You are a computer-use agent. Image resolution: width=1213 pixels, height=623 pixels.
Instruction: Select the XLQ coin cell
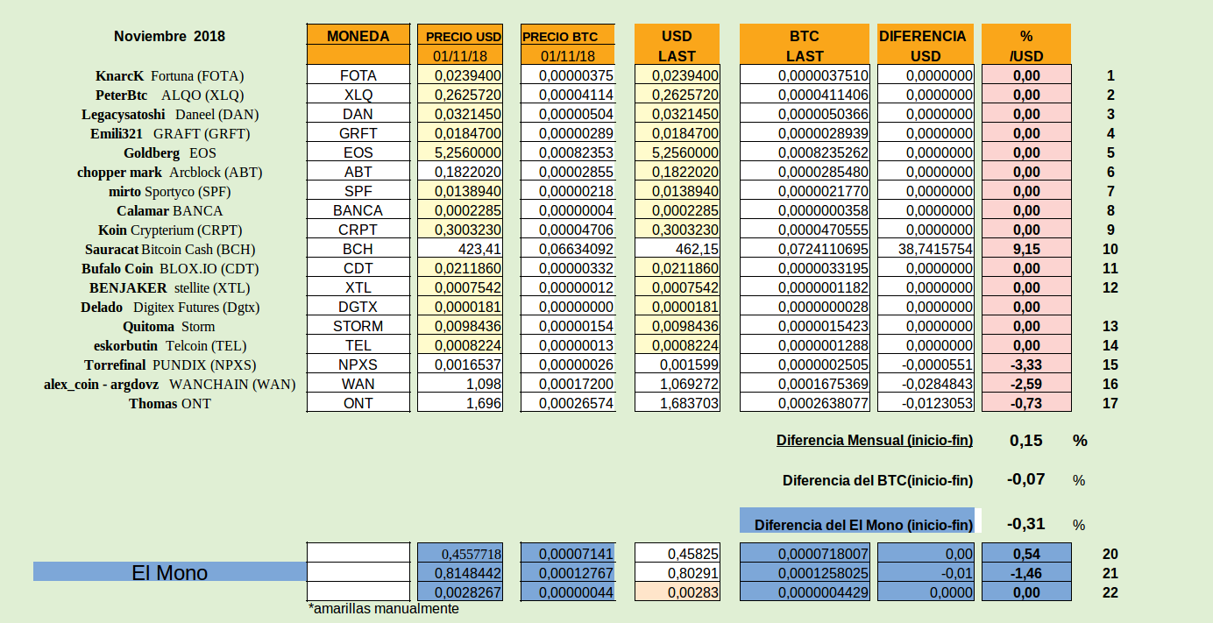click(358, 95)
